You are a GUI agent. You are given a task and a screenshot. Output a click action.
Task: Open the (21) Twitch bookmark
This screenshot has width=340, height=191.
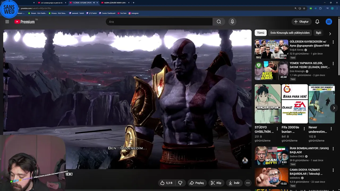coord(92,13)
